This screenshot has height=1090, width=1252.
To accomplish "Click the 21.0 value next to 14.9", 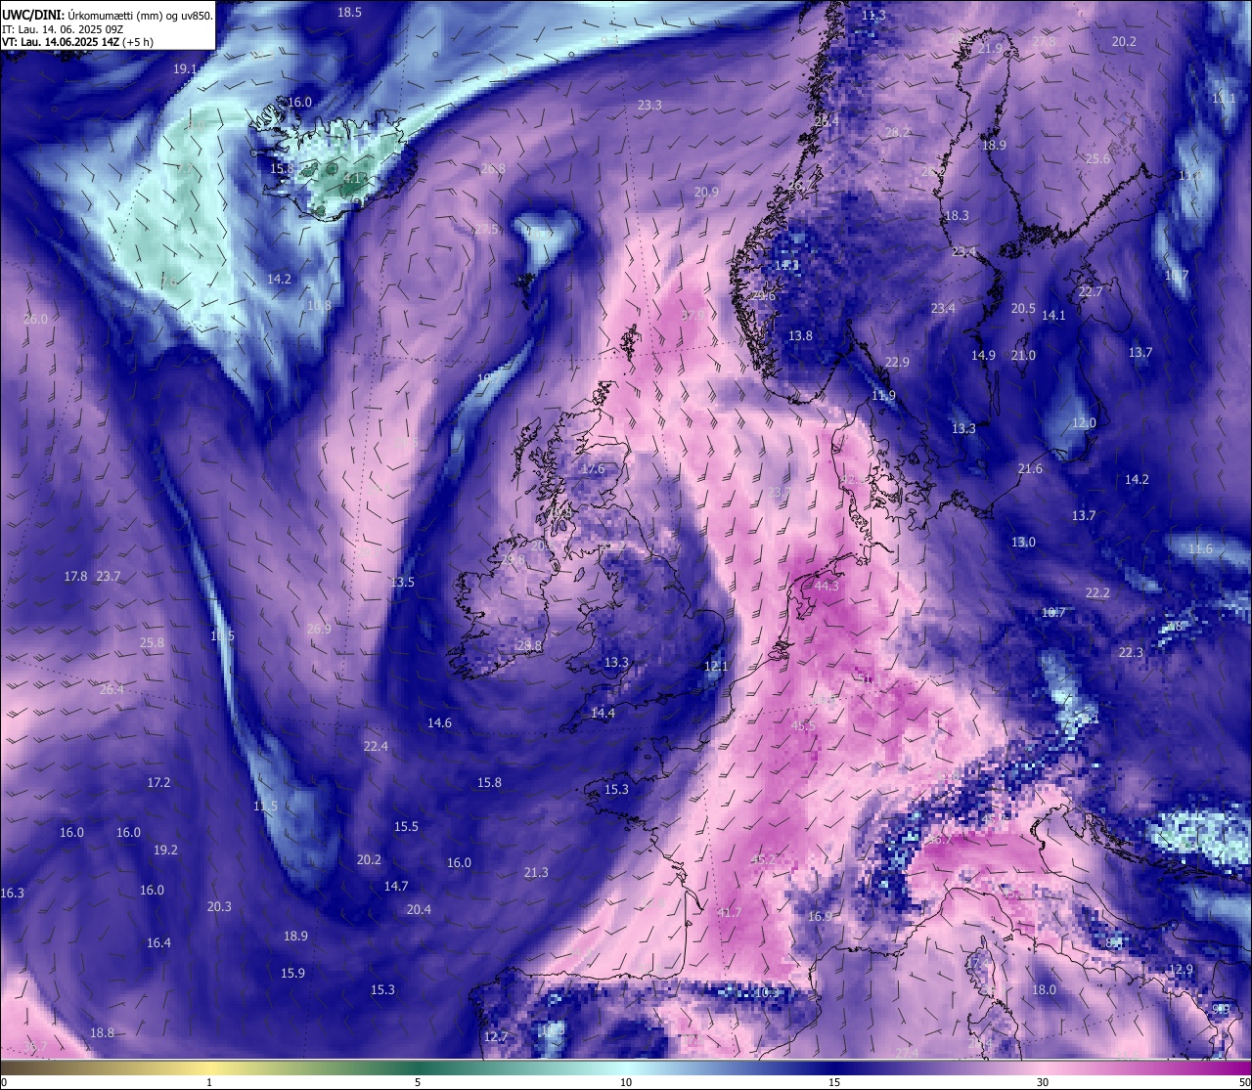I will pos(1023,355).
